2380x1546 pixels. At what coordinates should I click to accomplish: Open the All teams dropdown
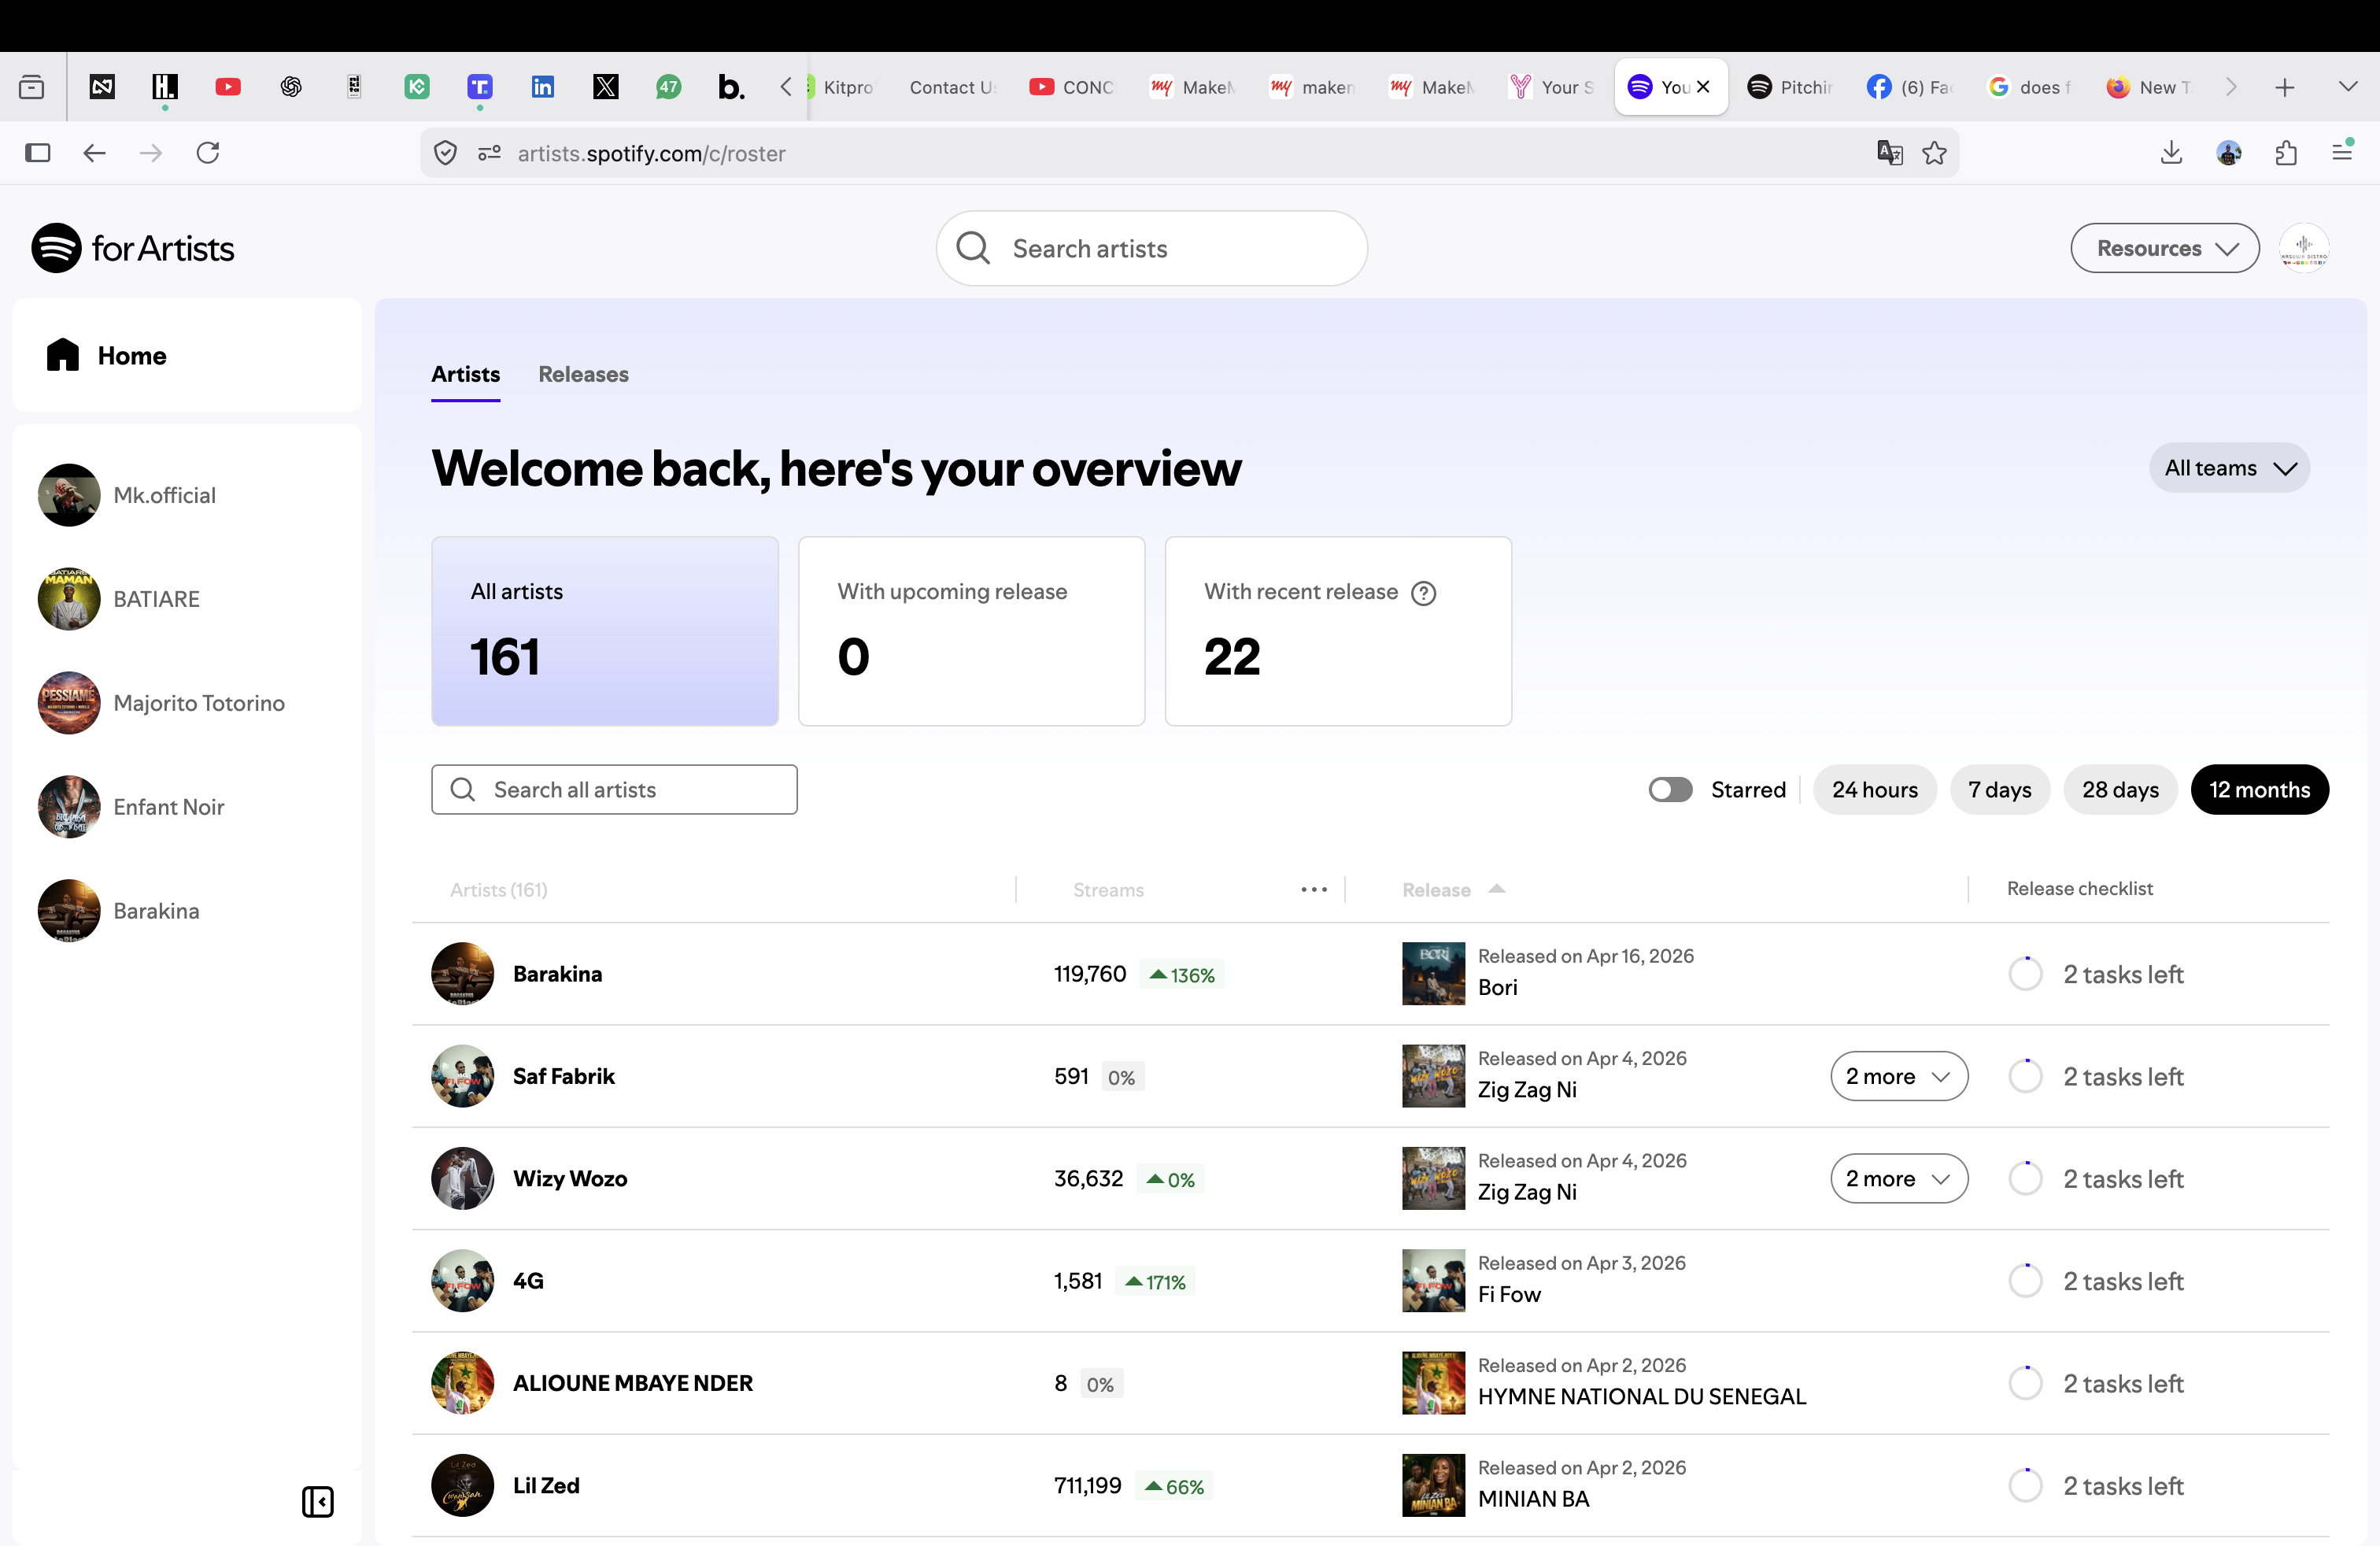[x=2229, y=468]
